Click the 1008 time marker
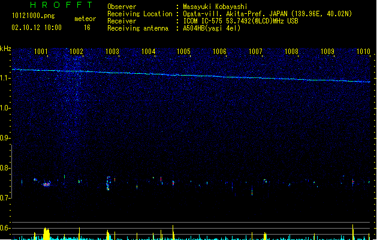 (x=291, y=51)
